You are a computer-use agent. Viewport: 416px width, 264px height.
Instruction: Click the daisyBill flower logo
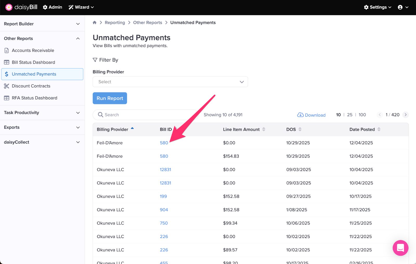point(9,7)
